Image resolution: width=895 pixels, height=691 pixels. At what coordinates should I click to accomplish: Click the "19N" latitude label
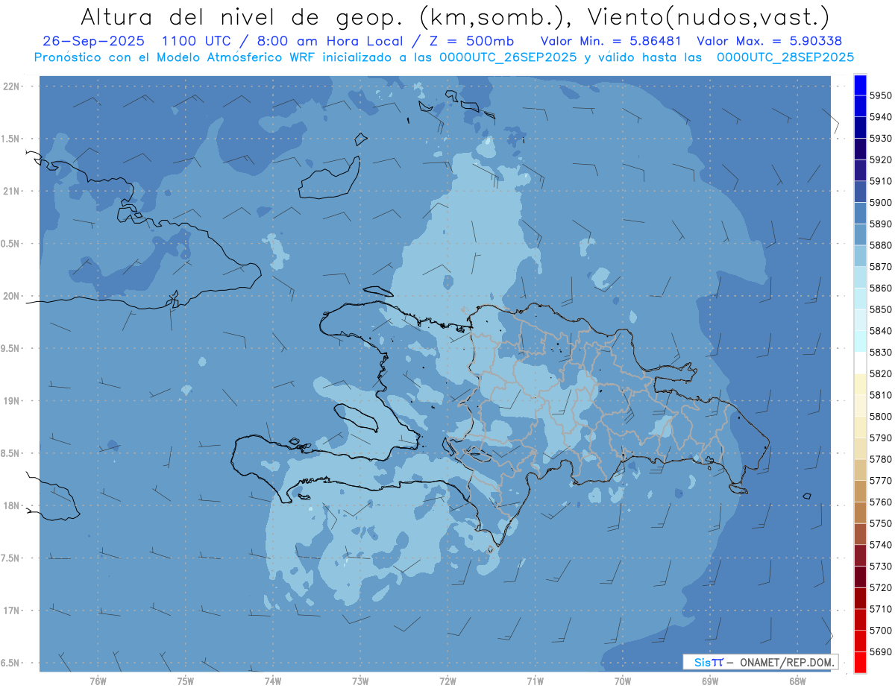[11, 400]
